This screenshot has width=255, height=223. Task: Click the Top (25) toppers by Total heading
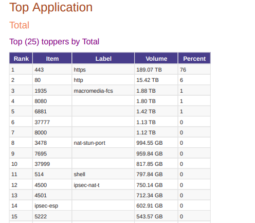[54, 42]
